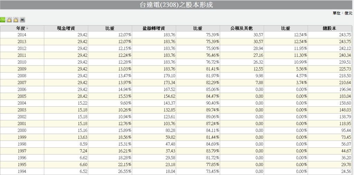
Task: Export the table using the green CSV icon
Action: click(3, 20)
